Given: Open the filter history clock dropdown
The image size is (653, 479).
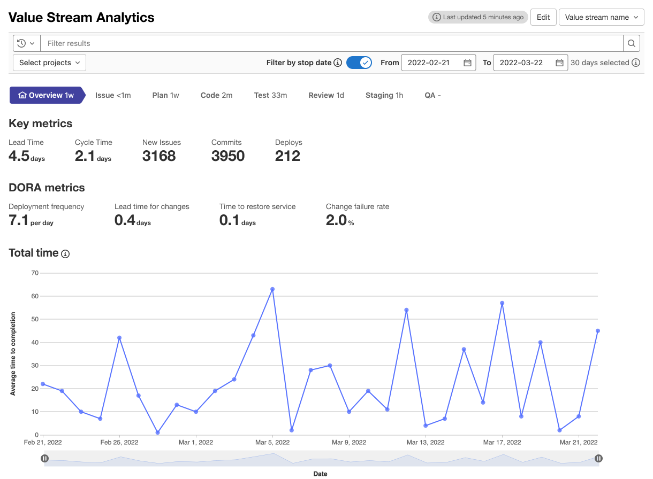Looking at the screenshot, I should [26, 43].
